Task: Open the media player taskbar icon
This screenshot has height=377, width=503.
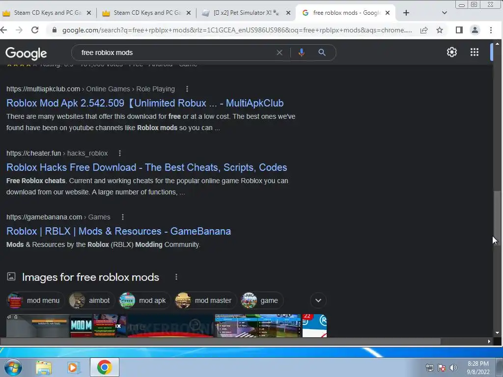Action: tap(73, 367)
